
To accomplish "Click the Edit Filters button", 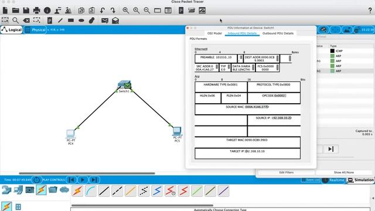I will (287, 172).
